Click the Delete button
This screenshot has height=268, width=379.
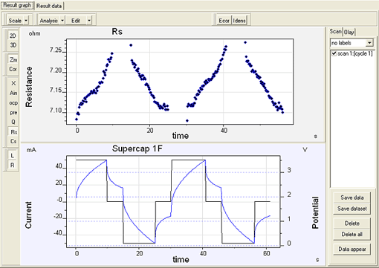coord(352,223)
